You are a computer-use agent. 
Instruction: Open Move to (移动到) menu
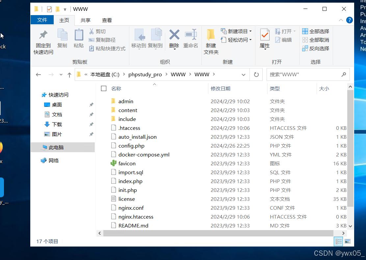click(139, 38)
